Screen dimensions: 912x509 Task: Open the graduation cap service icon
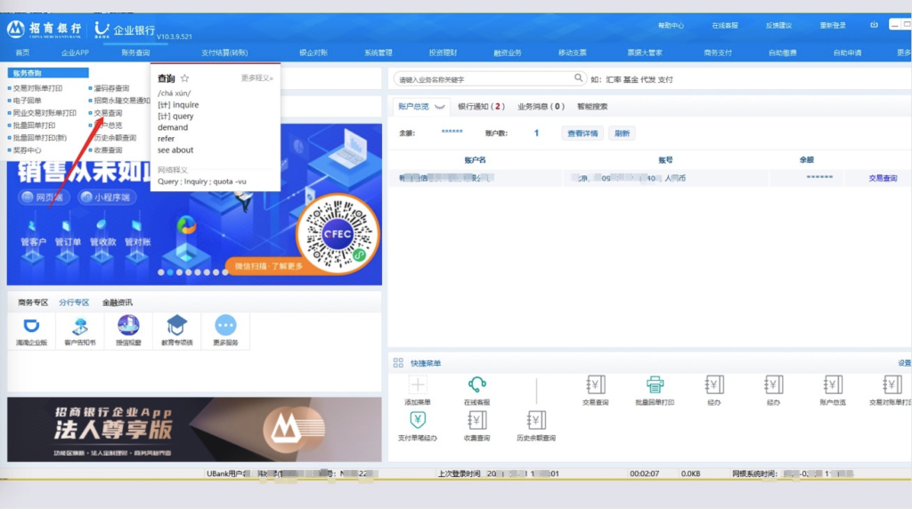click(x=177, y=326)
